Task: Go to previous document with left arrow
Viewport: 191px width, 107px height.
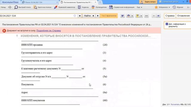Action: 154,16
